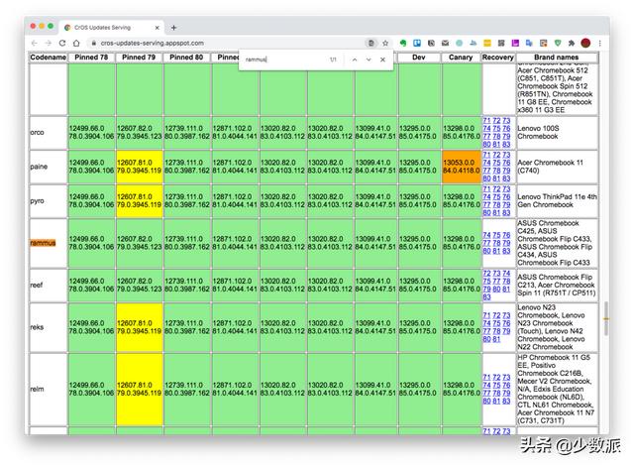634x467 pixels.
Task: Open the Extensions puzzle piece menu
Action: tap(572, 43)
